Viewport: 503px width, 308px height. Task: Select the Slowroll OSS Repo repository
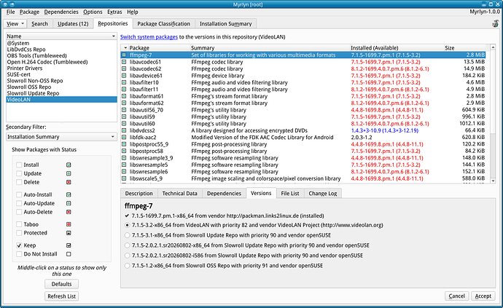pos(29,87)
